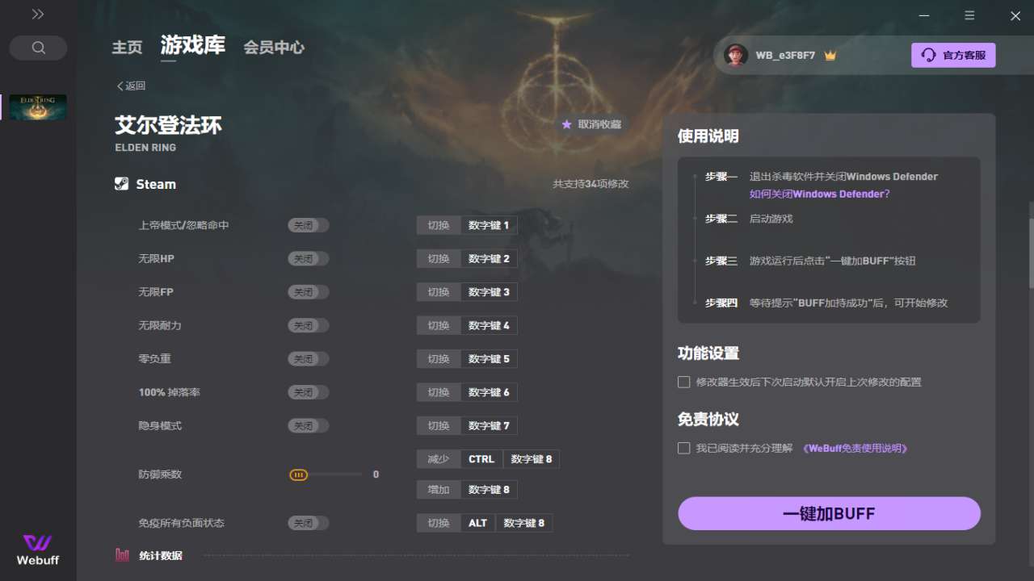Open 如何关闭Windows Defender link

(819, 194)
